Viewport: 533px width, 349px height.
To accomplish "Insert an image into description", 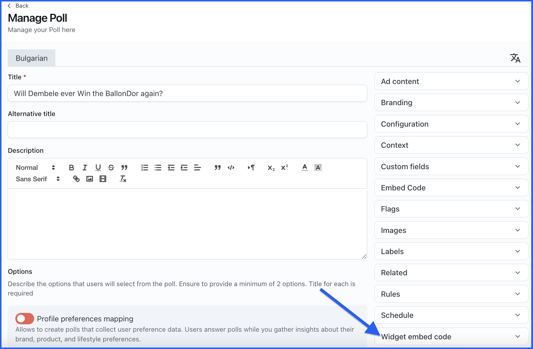I will click(x=90, y=179).
